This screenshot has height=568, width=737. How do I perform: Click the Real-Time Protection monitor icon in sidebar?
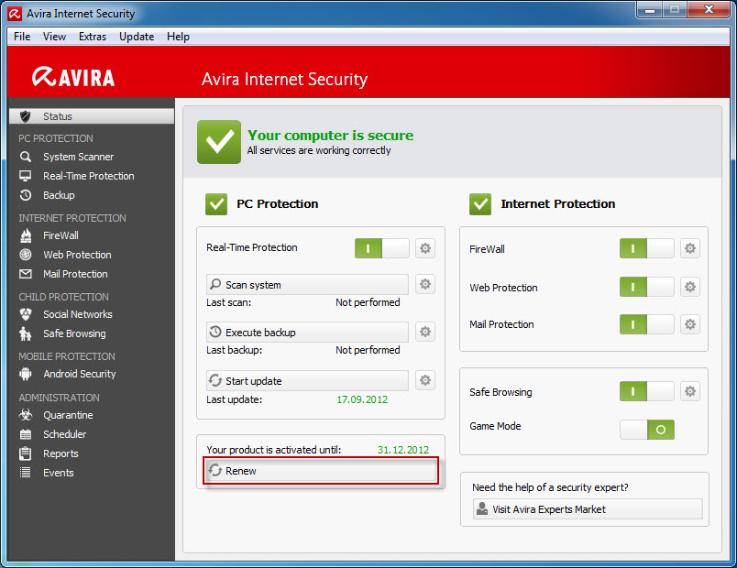click(26, 176)
